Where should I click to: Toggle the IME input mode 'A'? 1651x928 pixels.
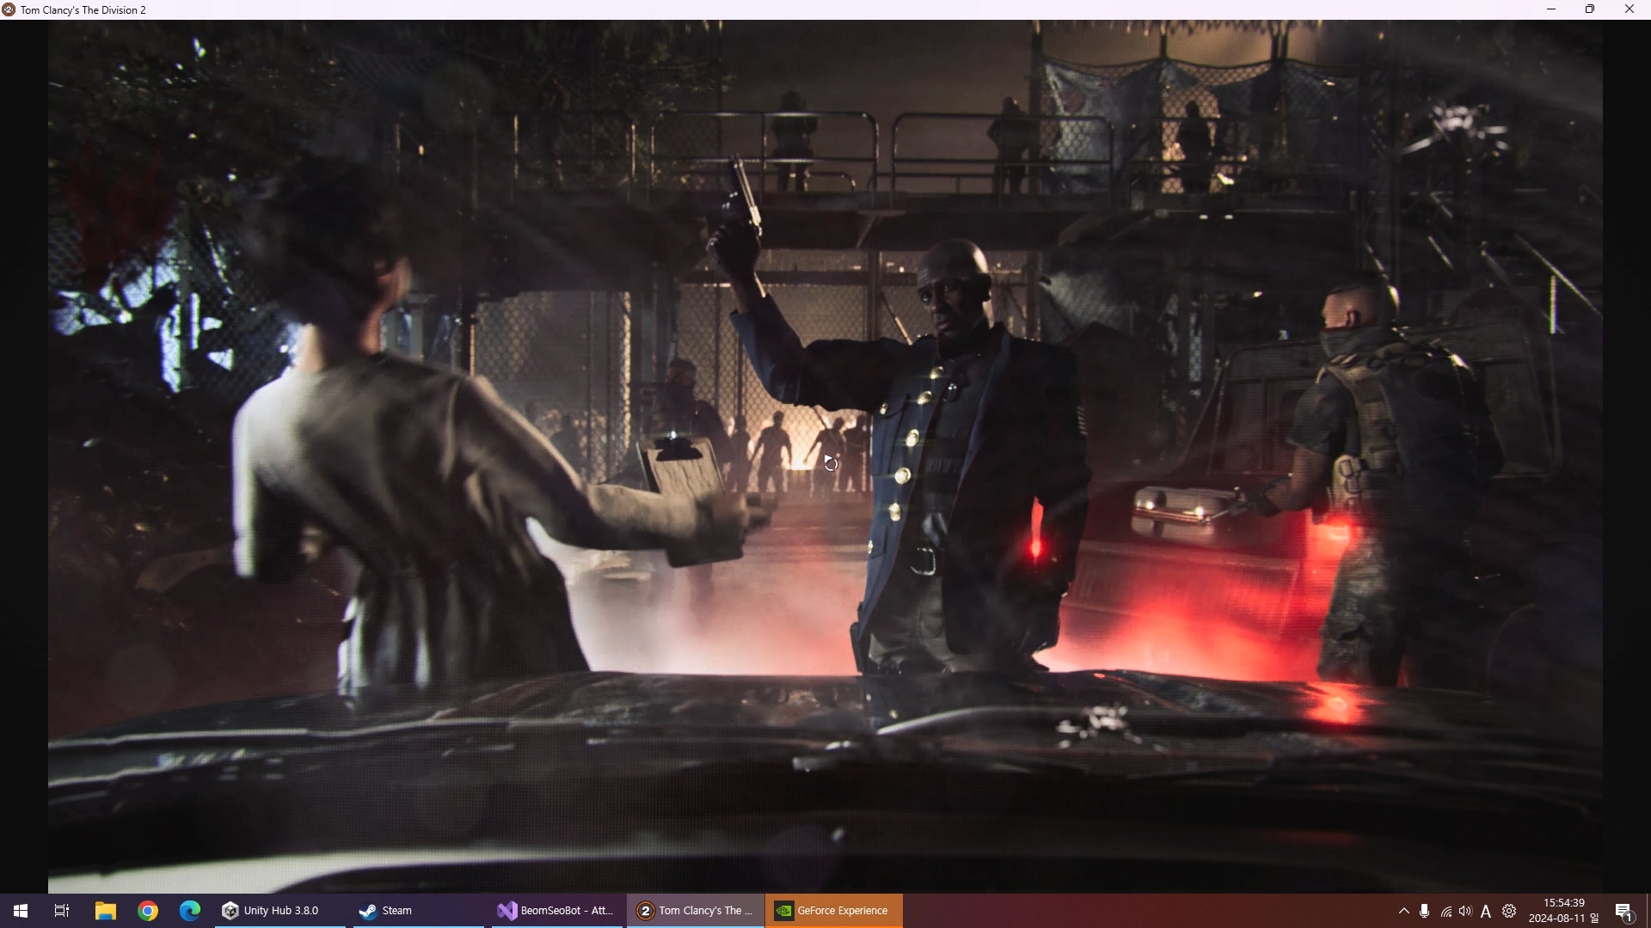1486,912
